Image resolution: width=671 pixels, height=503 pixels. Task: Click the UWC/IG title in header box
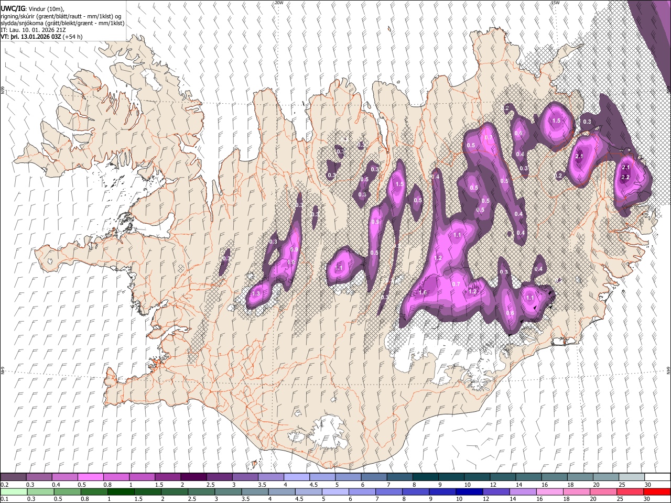pos(13,8)
